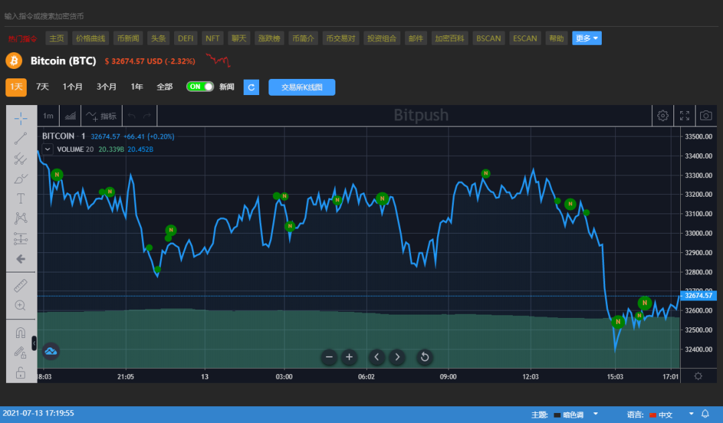Open the 1m interval selector

click(x=48, y=116)
